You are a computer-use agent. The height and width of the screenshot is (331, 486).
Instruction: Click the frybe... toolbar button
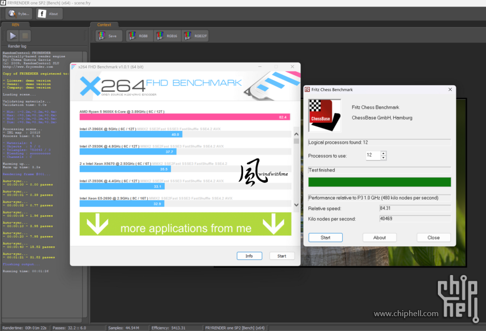19,13
